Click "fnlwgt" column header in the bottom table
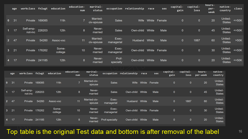Screen dimensions: 248x139 coord(40,73)
